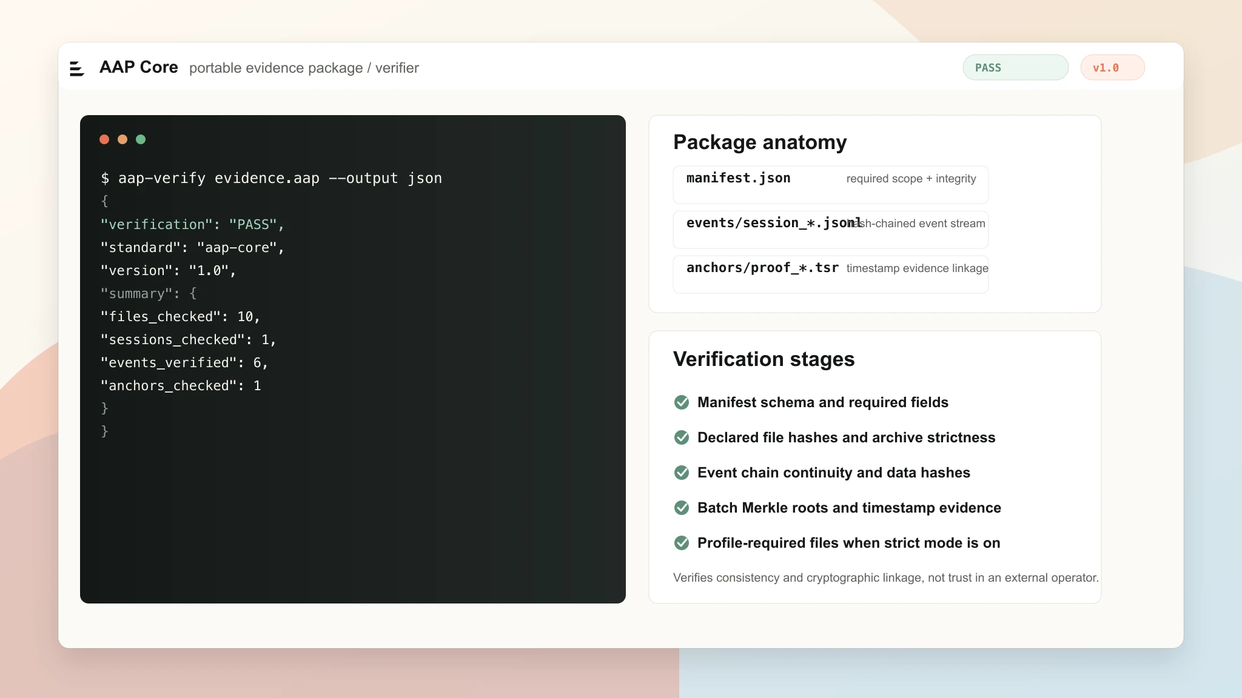Click checkmark beside Batch Merkle roots stage

point(682,508)
